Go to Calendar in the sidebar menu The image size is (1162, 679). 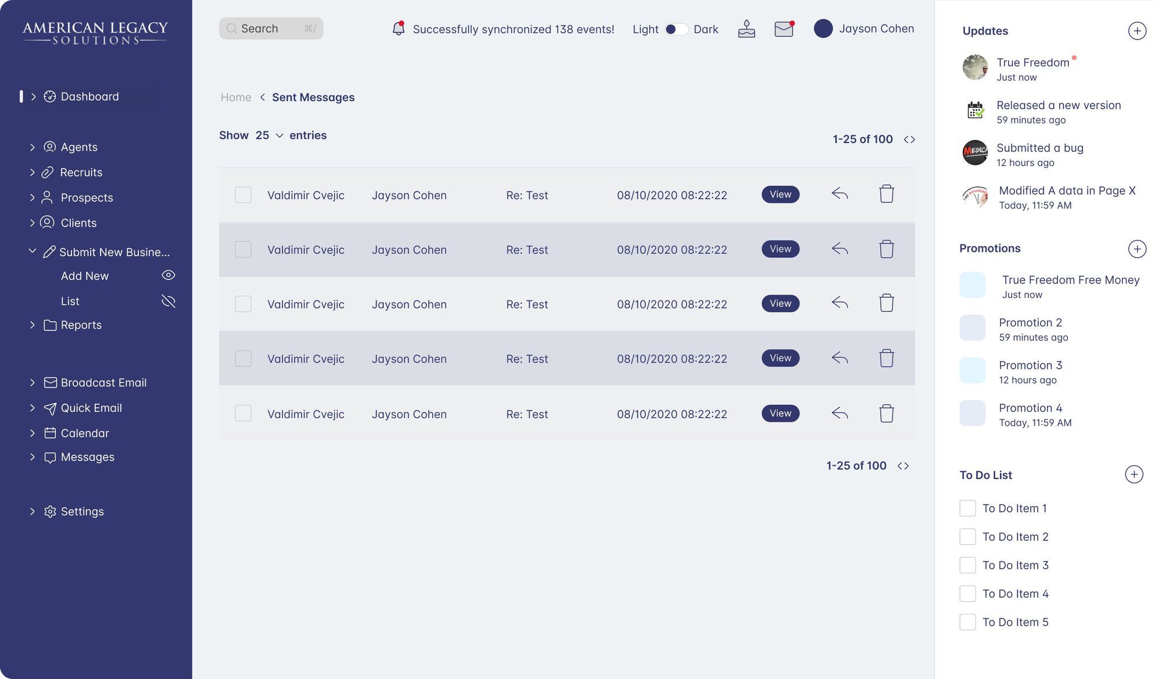85,433
